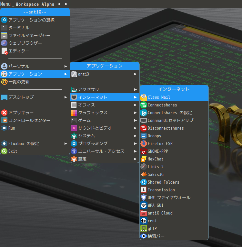
Task: Click the アプリケーションの選択 search icon
Action: click(x=4, y=20)
